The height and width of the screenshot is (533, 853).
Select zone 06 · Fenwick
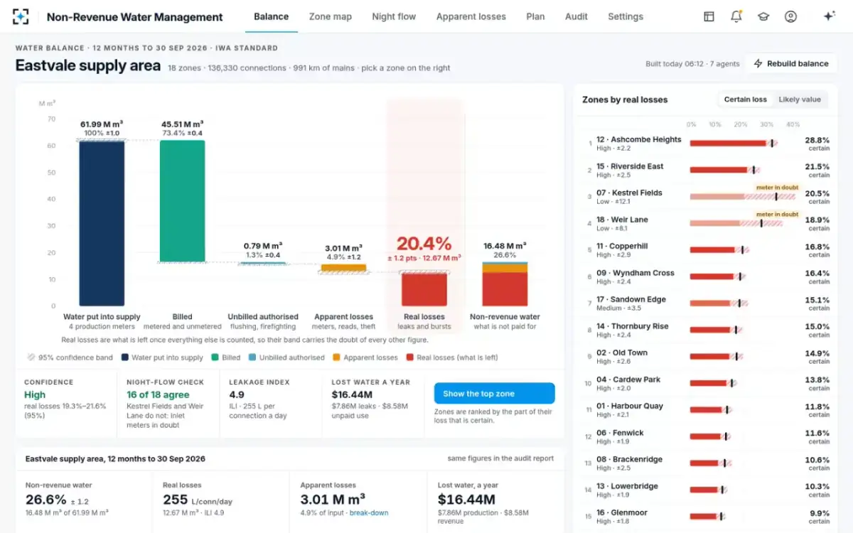pyautogui.click(x=707, y=437)
